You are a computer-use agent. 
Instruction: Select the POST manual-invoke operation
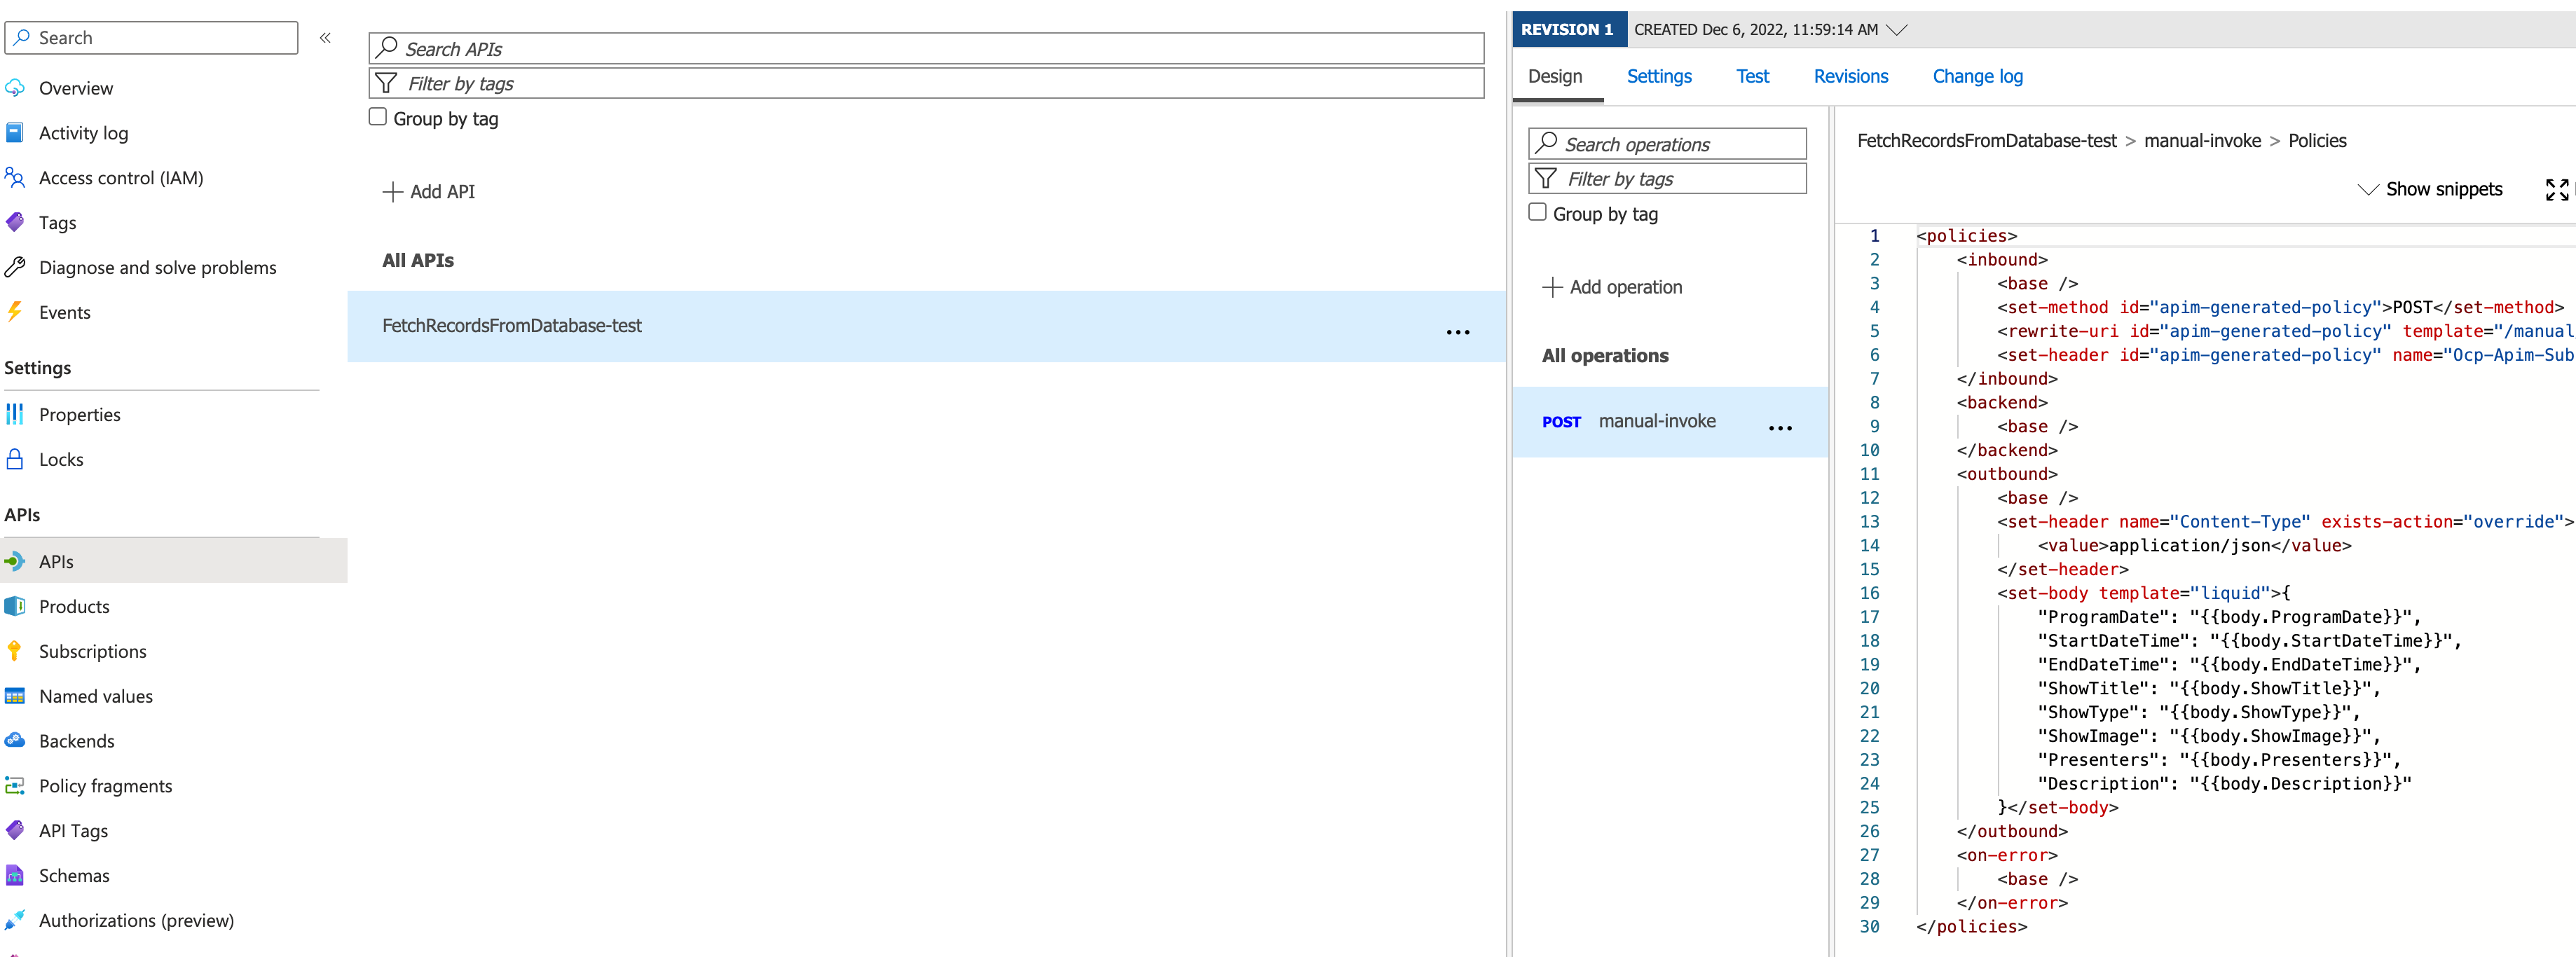click(1669, 422)
